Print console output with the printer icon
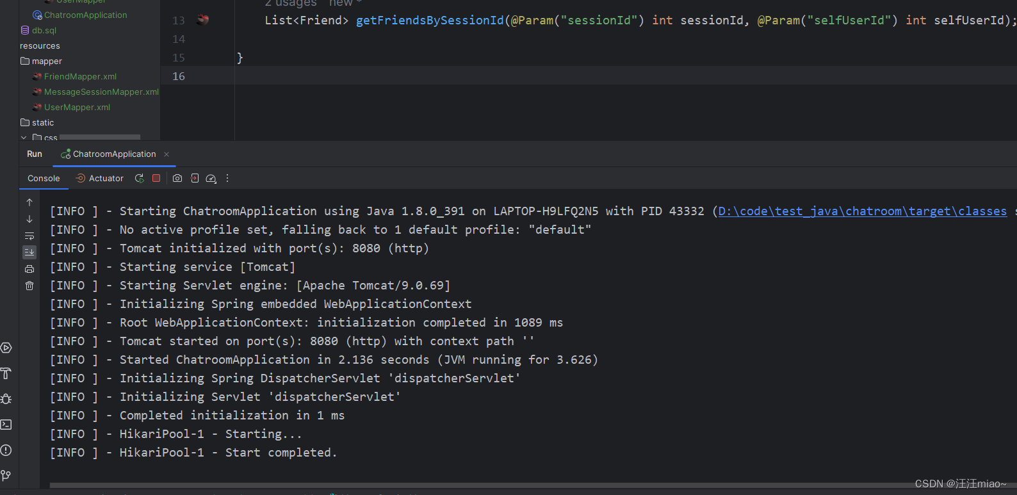 pos(29,269)
